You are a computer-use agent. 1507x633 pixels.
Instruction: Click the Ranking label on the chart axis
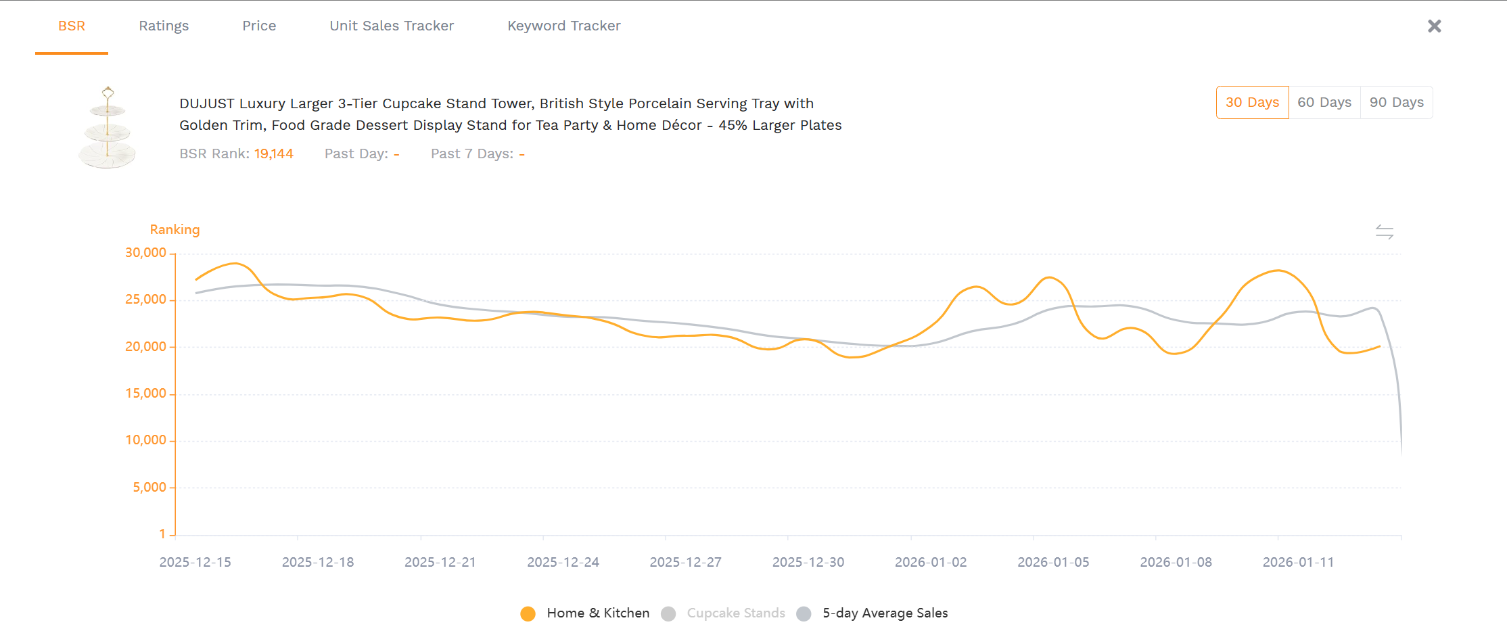(175, 229)
